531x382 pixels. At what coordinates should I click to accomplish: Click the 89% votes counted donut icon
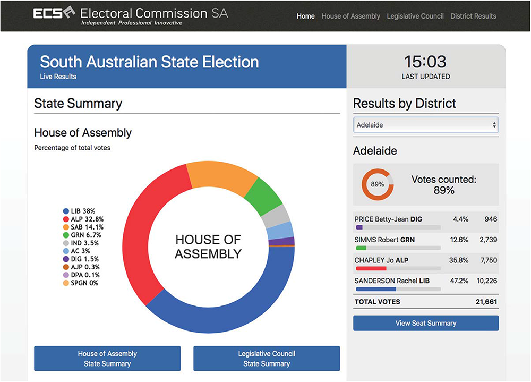pos(378,185)
